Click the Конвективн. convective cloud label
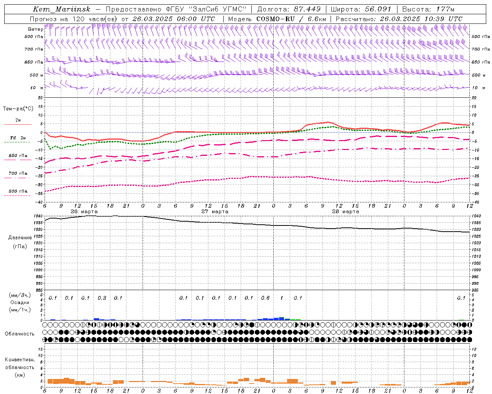492x394 pixels. [20, 360]
